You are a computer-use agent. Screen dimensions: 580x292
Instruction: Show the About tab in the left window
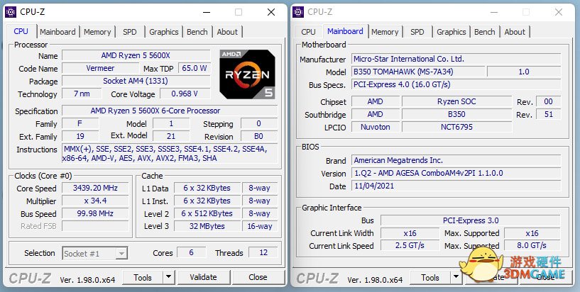[227, 32]
